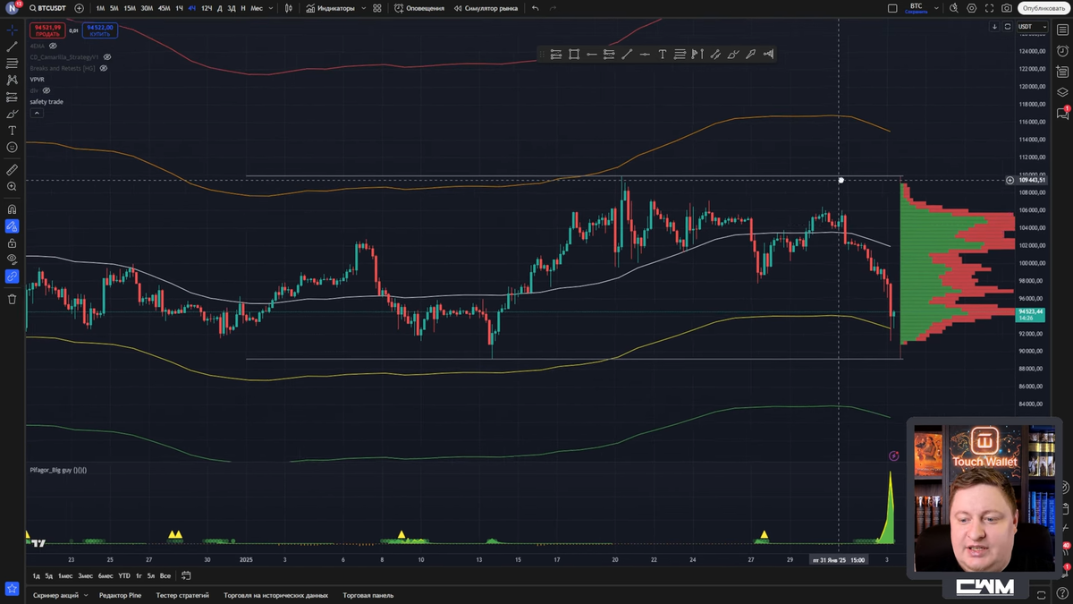Image resolution: width=1073 pixels, height=604 pixels.
Task: Open the candlestick chart type selector
Action: point(288,8)
